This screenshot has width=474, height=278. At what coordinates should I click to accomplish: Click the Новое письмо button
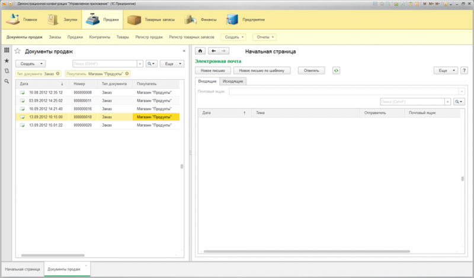pyautogui.click(x=213, y=70)
